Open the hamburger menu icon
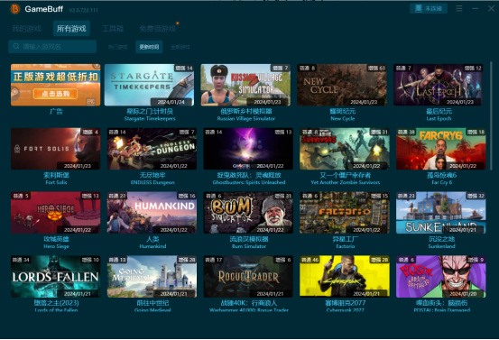 tap(459, 9)
